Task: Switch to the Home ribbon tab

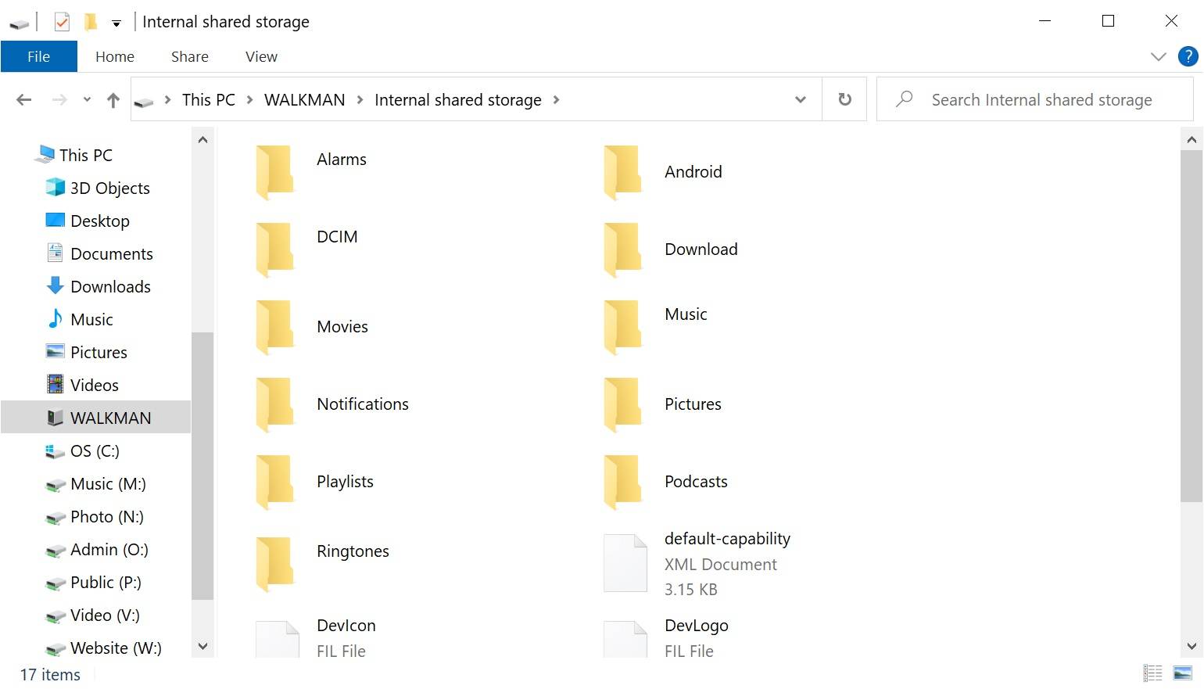Action: [x=115, y=56]
